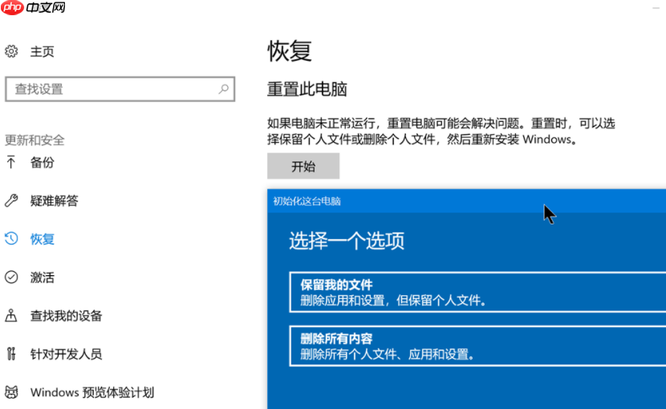
Task: Click the php中文网 logo
Action: pyautogui.click(x=34, y=9)
